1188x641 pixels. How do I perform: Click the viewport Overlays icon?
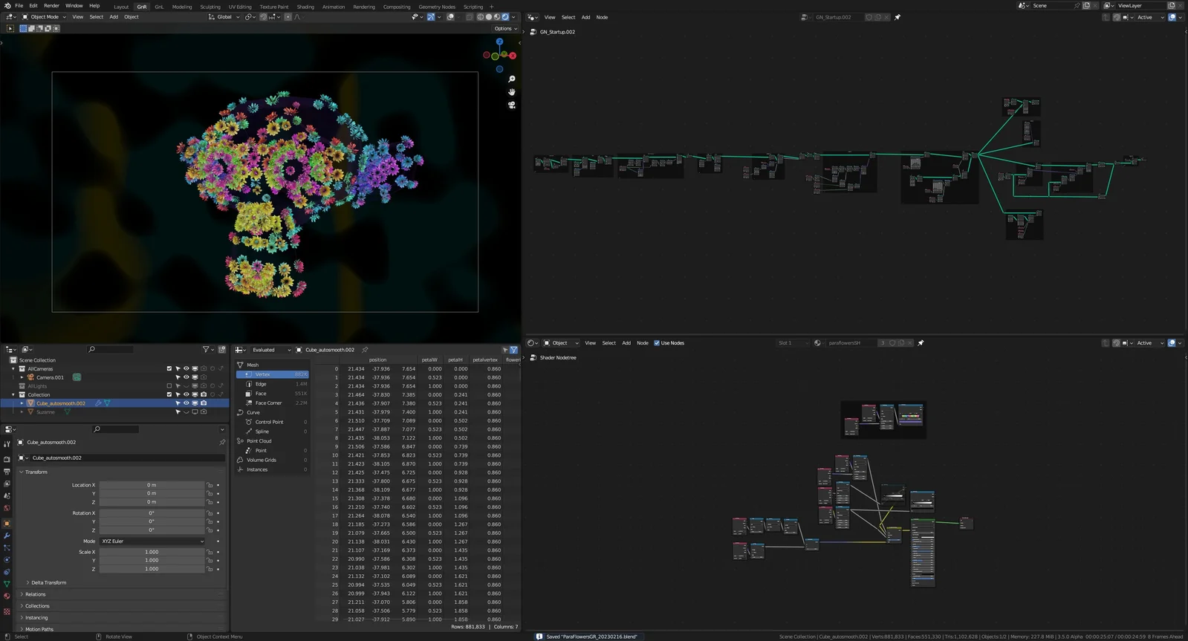pos(450,17)
